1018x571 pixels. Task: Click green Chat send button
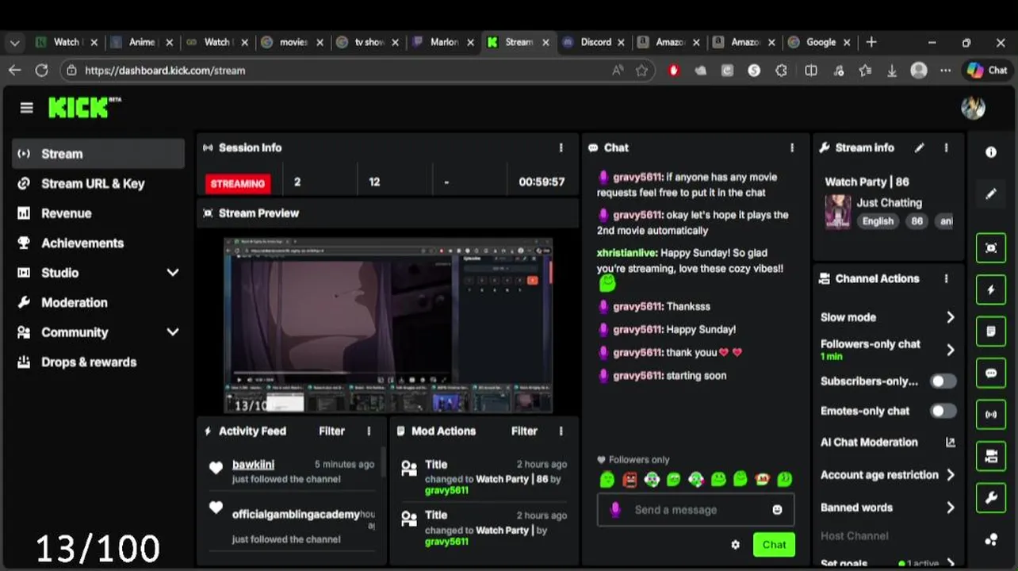(x=774, y=544)
